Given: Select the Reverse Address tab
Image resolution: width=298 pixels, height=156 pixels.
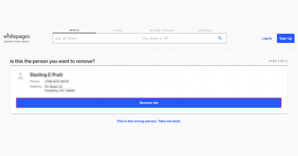Looking at the screenshot, I should click(161, 30).
